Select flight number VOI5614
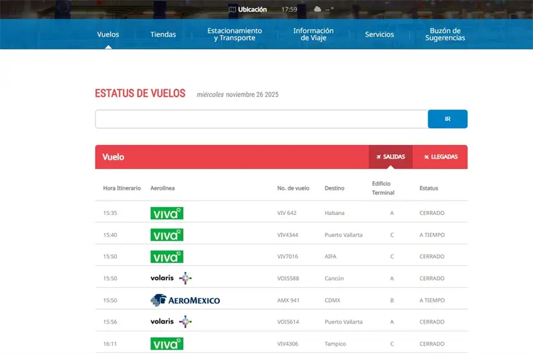This screenshot has height=354, width=533. click(x=288, y=322)
